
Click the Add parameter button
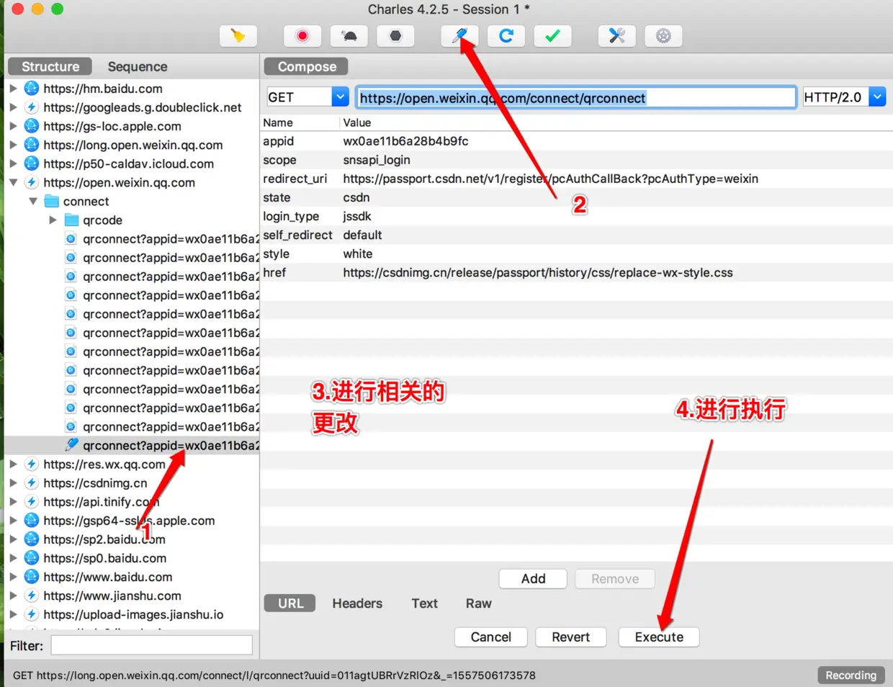(533, 578)
